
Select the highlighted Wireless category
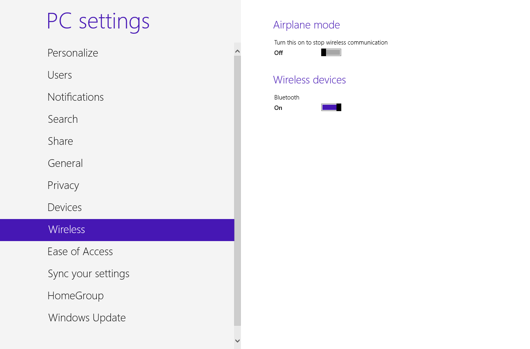pos(117,230)
